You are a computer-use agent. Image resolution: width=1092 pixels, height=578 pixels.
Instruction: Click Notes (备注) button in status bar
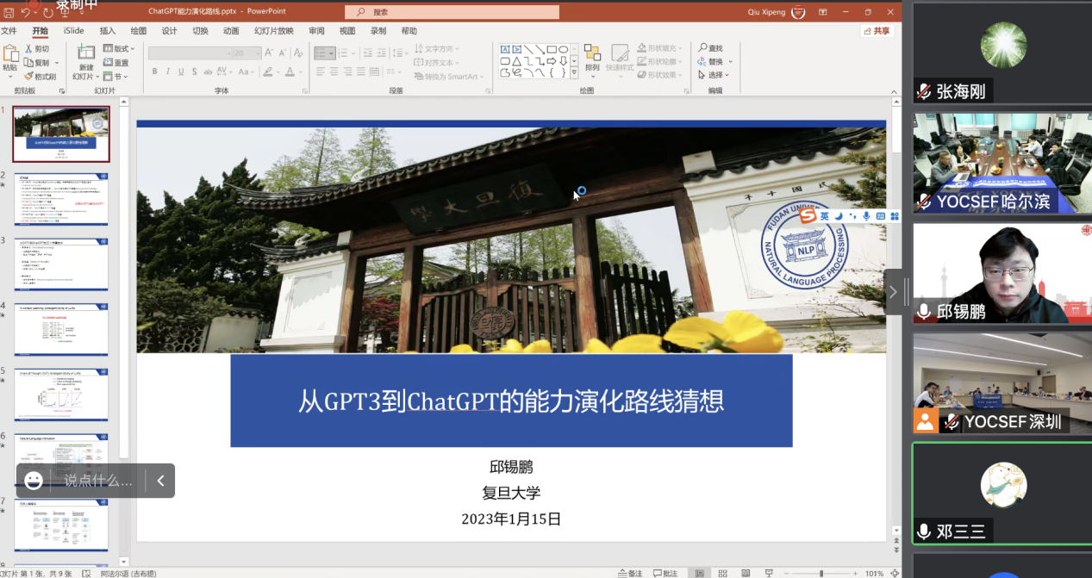pyautogui.click(x=631, y=573)
